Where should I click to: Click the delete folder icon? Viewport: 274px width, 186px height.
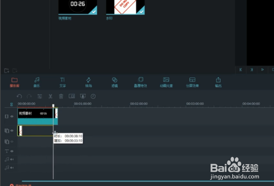[15, 71]
